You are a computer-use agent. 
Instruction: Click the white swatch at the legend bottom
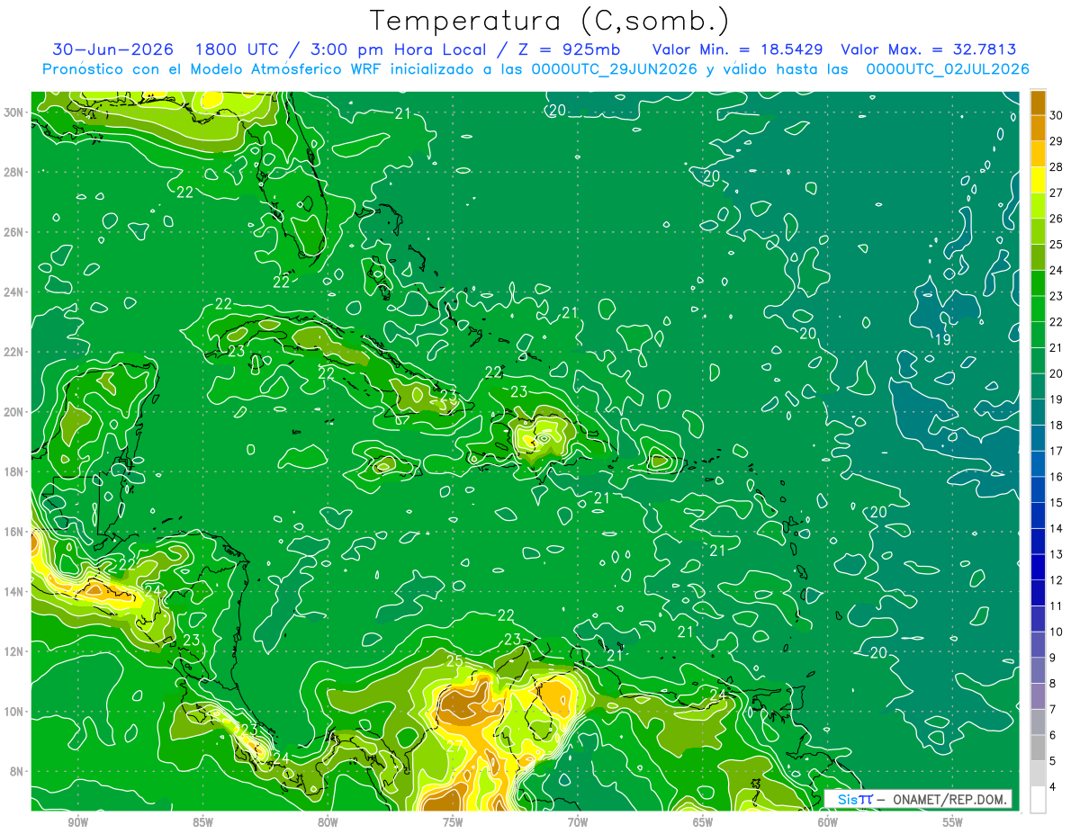coord(1038,800)
